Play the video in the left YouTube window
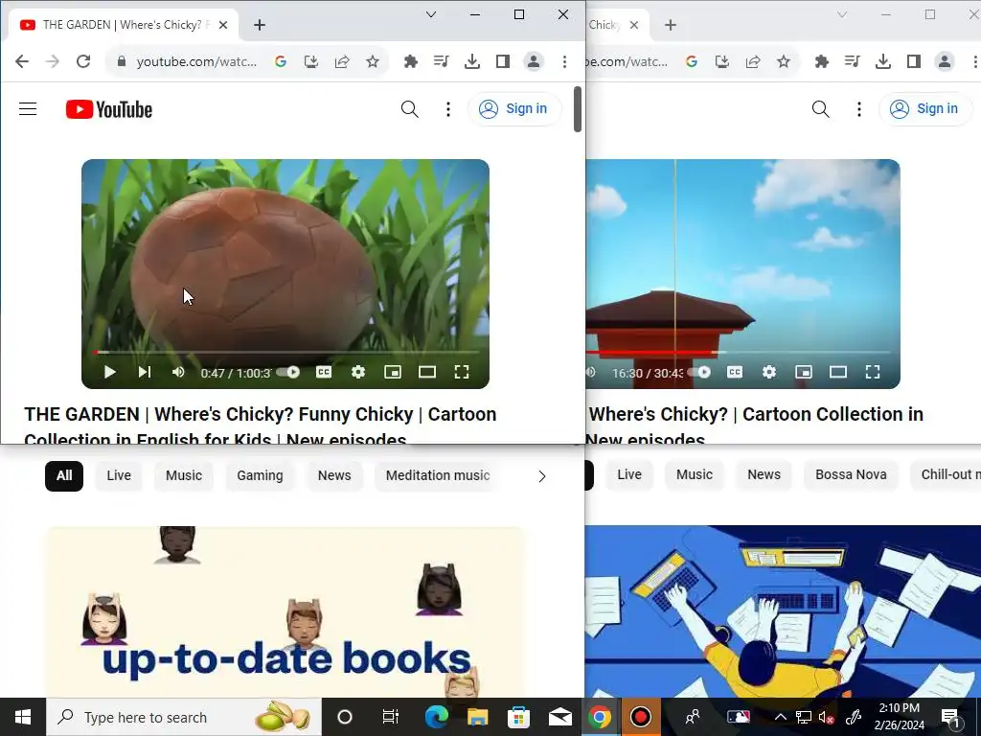The width and height of the screenshot is (981, 736). [x=109, y=373]
